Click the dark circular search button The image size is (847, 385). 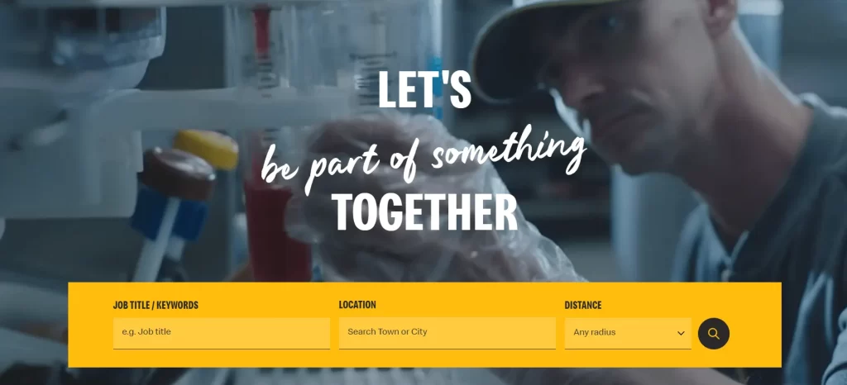[714, 334]
